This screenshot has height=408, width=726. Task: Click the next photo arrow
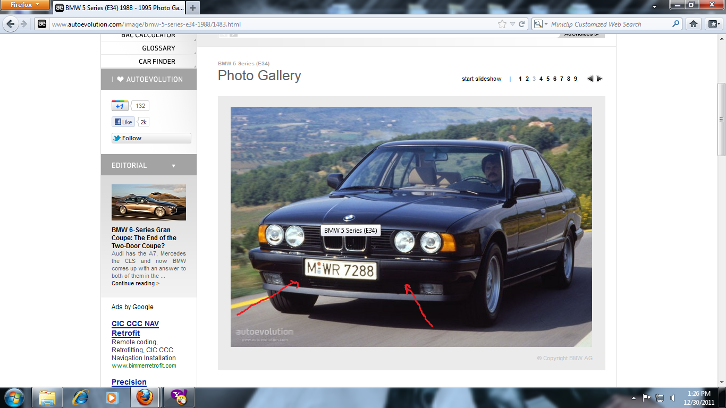point(600,79)
